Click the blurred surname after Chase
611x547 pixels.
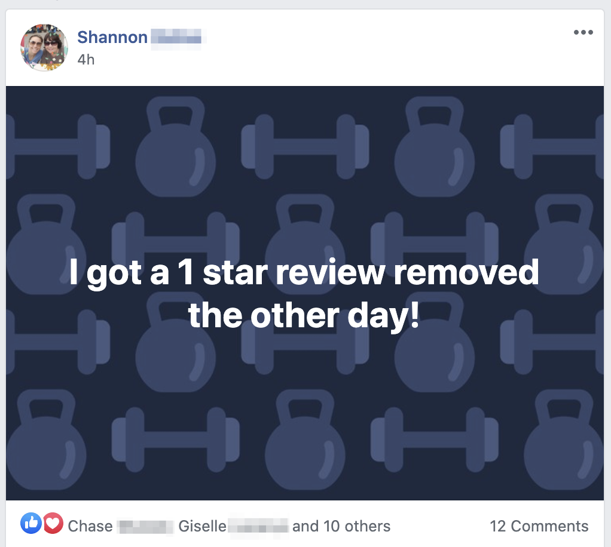click(x=145, y=527)
